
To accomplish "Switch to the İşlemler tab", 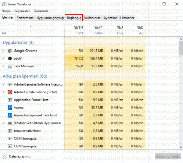I will pos(8,17).
